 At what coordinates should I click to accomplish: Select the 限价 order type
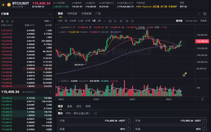tap(61, 113)
